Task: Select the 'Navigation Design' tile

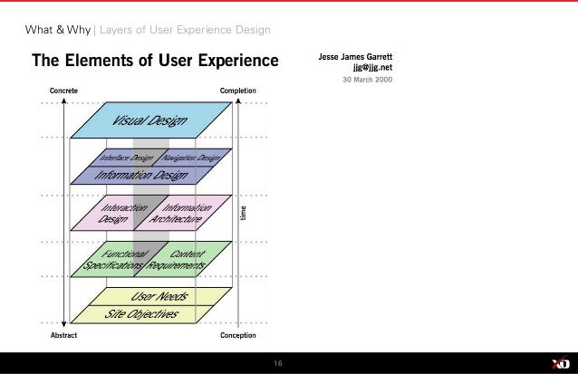Action: (192, 158)
